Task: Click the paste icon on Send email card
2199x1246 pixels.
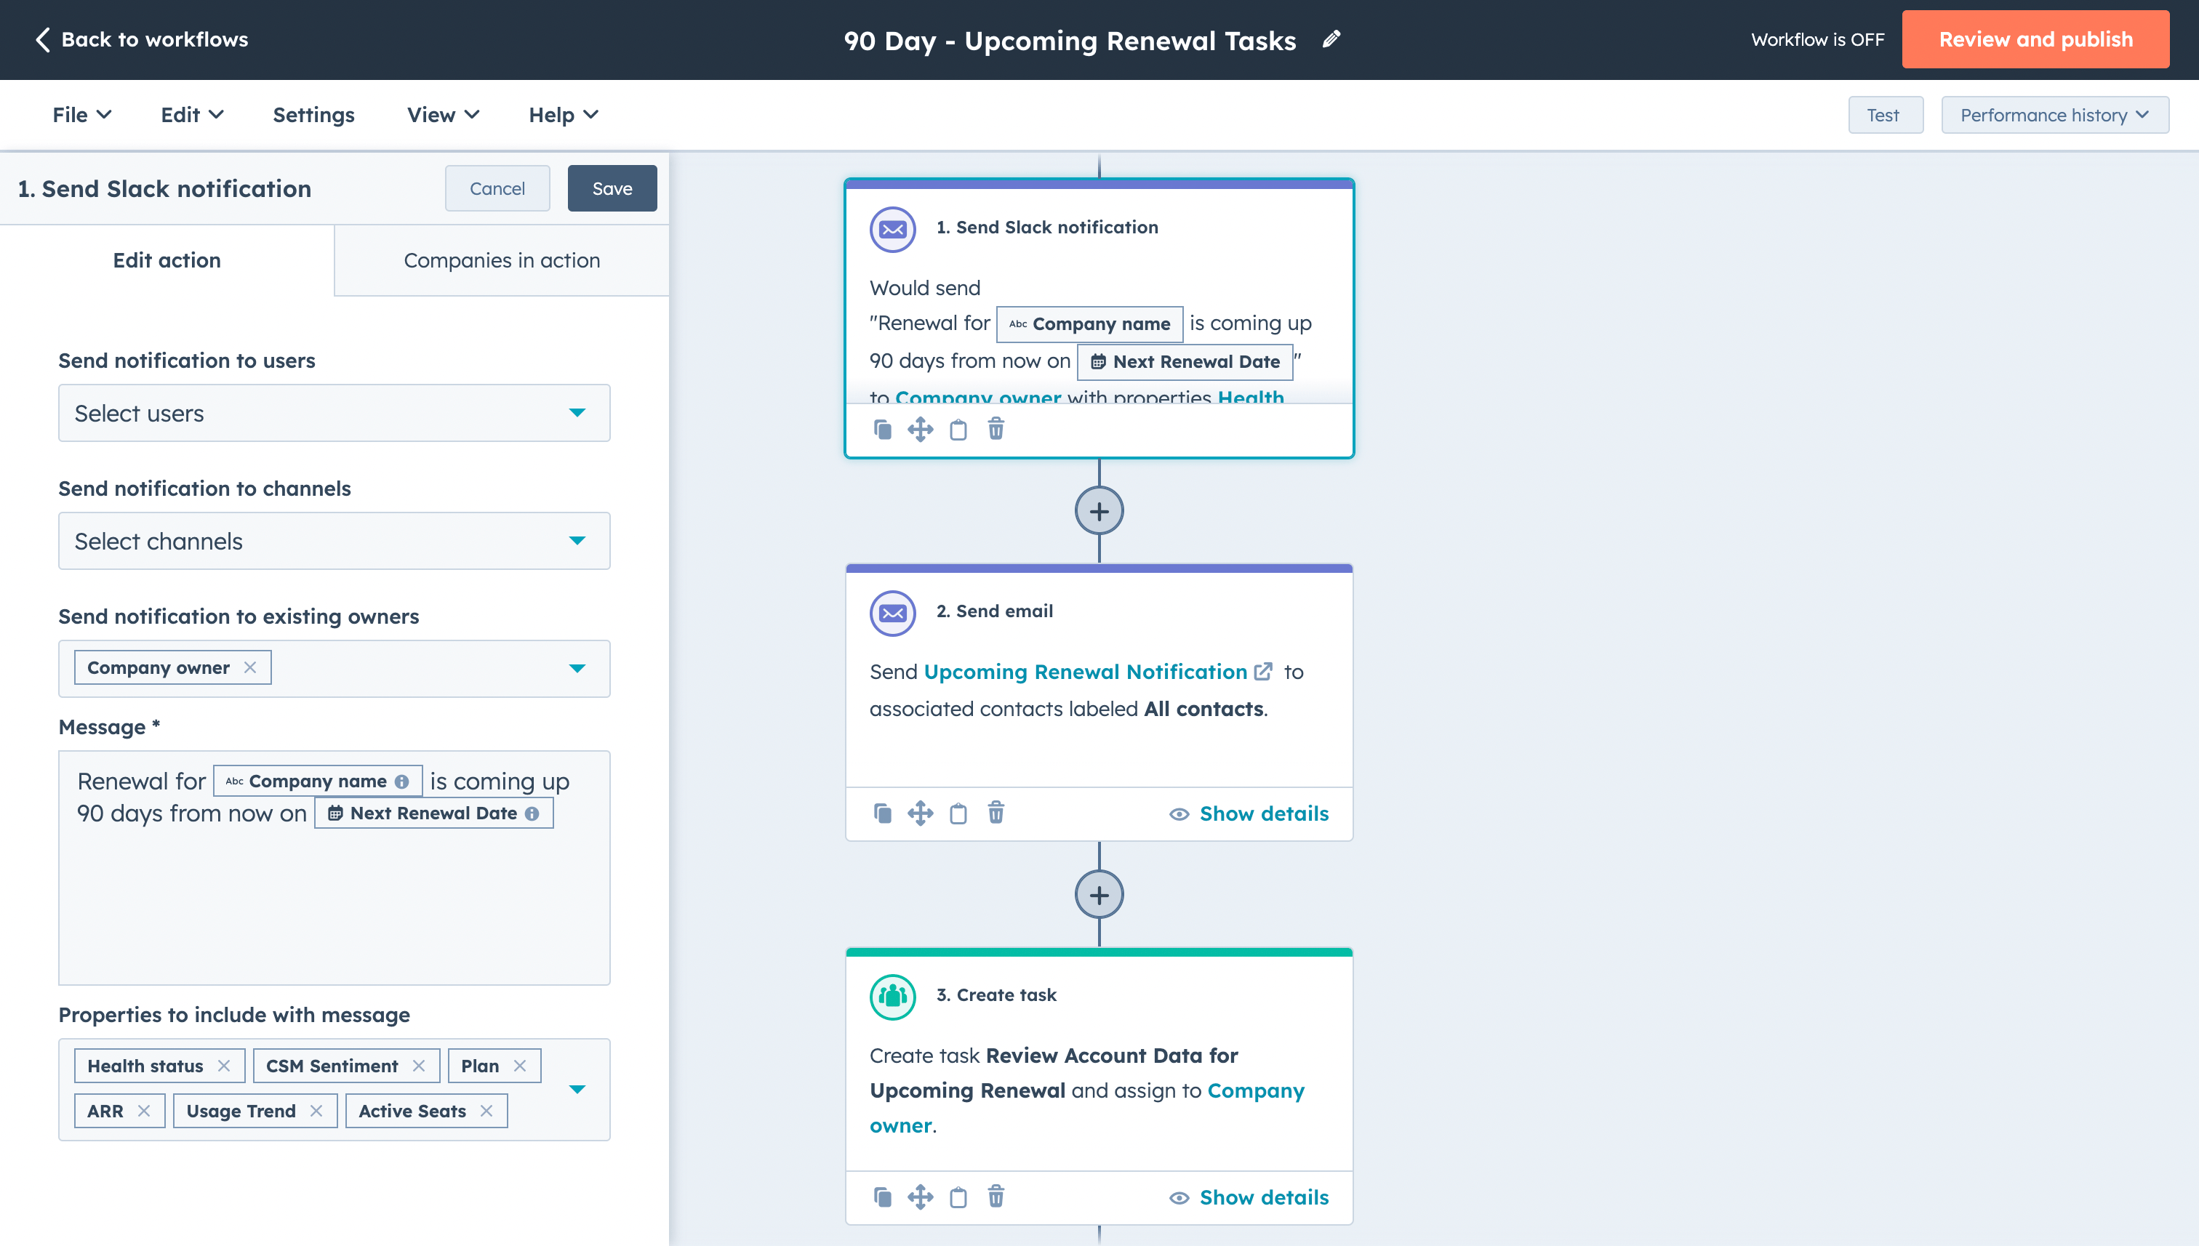Action: click(x=958, y=813)
